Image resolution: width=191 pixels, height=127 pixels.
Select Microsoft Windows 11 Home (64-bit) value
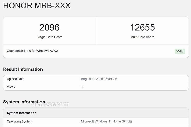[106, 121]
